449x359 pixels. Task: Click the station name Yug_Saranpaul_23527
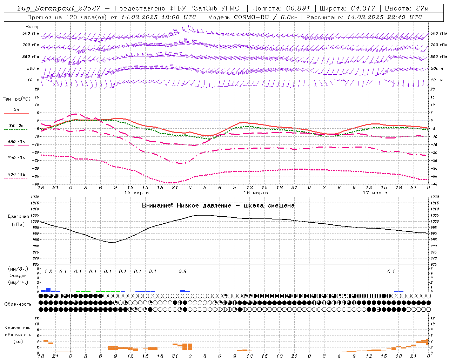(x=59, y=8)
